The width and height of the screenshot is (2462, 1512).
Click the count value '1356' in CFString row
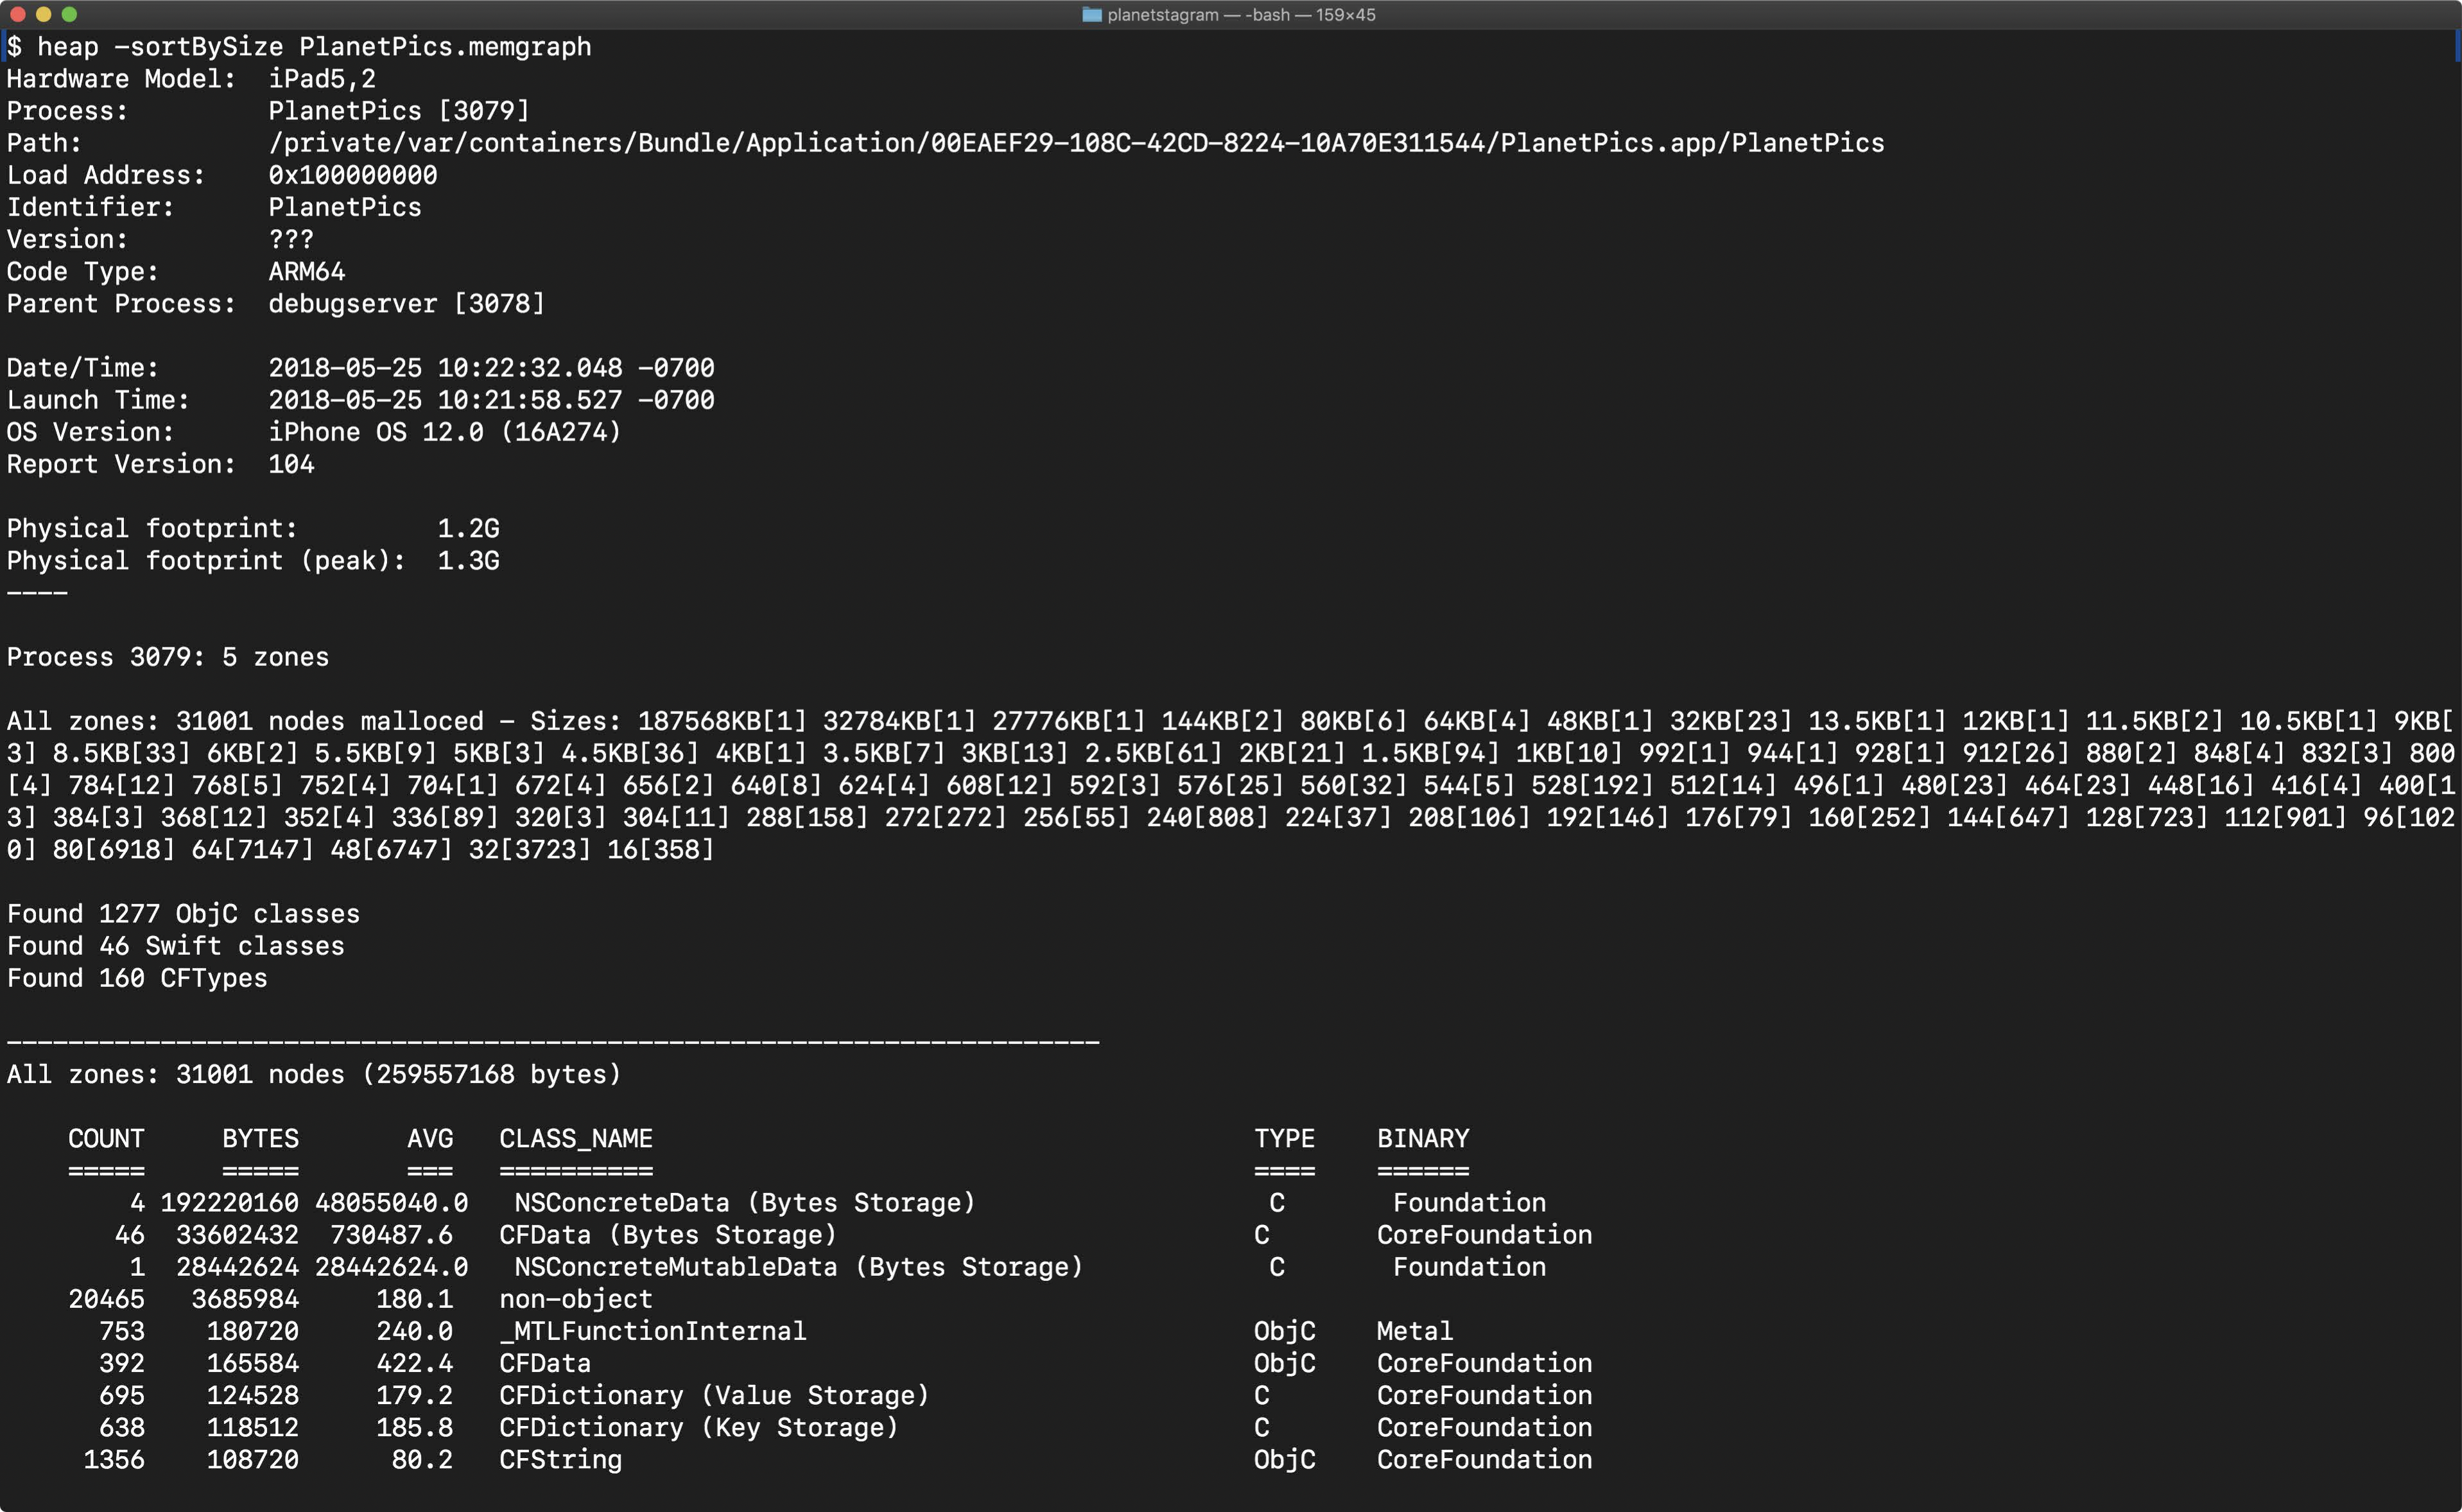click(114, 1459)
